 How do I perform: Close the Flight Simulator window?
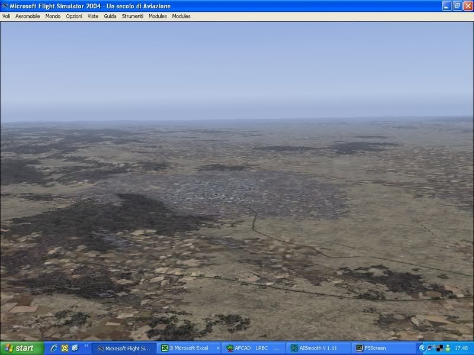pos(468,6)
